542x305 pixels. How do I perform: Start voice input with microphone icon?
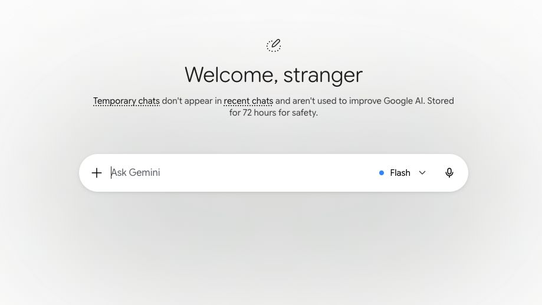pos(449,173)
